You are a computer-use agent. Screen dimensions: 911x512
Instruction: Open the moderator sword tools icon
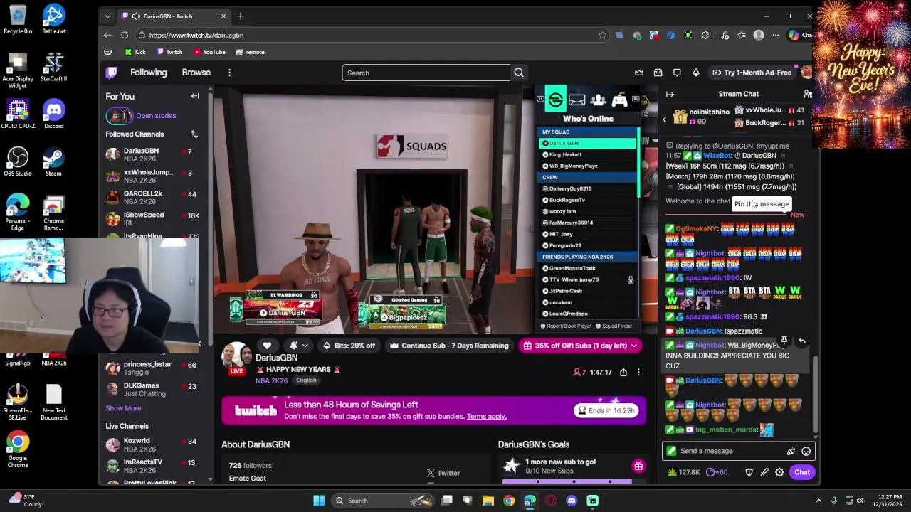(x=764, y=472)
